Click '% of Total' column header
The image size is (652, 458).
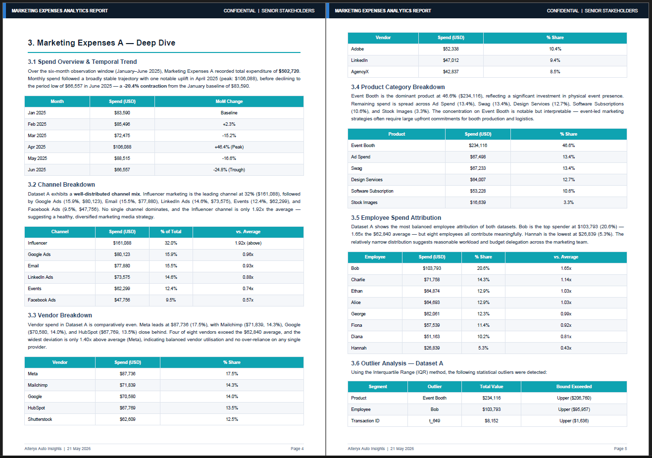(171, 232)
